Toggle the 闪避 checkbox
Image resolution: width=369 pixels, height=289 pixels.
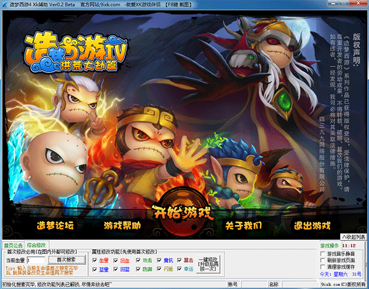coord(159,269)
